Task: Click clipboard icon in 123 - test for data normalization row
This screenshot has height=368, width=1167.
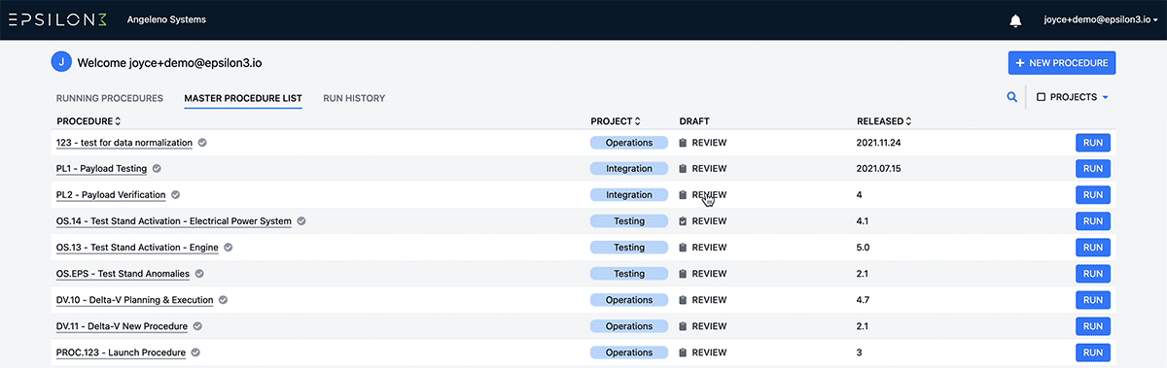Action: tap(683, 143)
